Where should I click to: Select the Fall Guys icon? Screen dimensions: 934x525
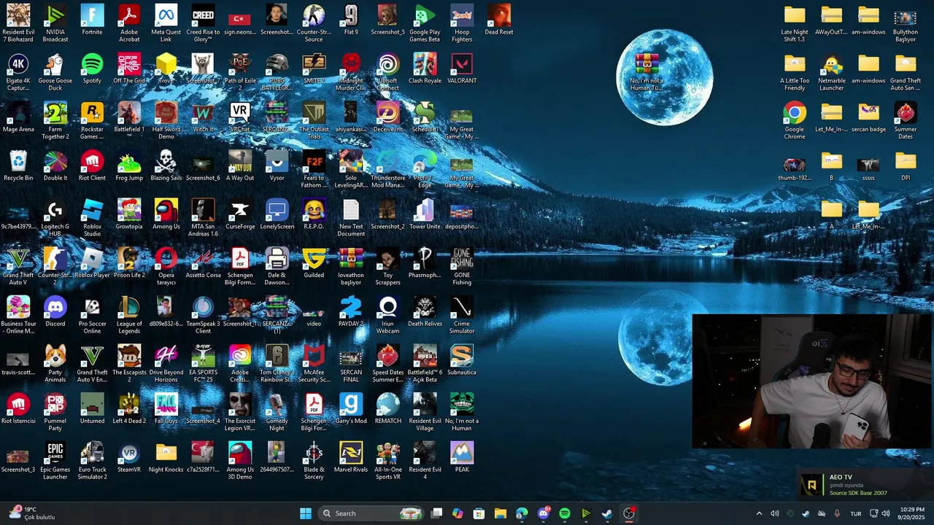166,409
